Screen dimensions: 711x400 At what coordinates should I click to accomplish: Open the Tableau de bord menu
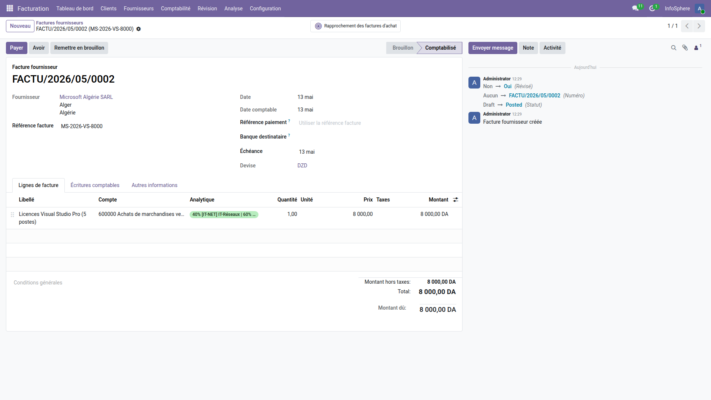pyautogui.click(x=75, y=9)
